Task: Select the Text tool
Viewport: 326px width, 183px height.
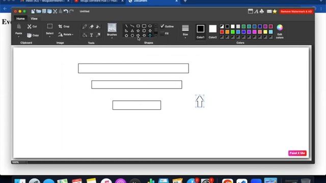Action: (92, 35)
